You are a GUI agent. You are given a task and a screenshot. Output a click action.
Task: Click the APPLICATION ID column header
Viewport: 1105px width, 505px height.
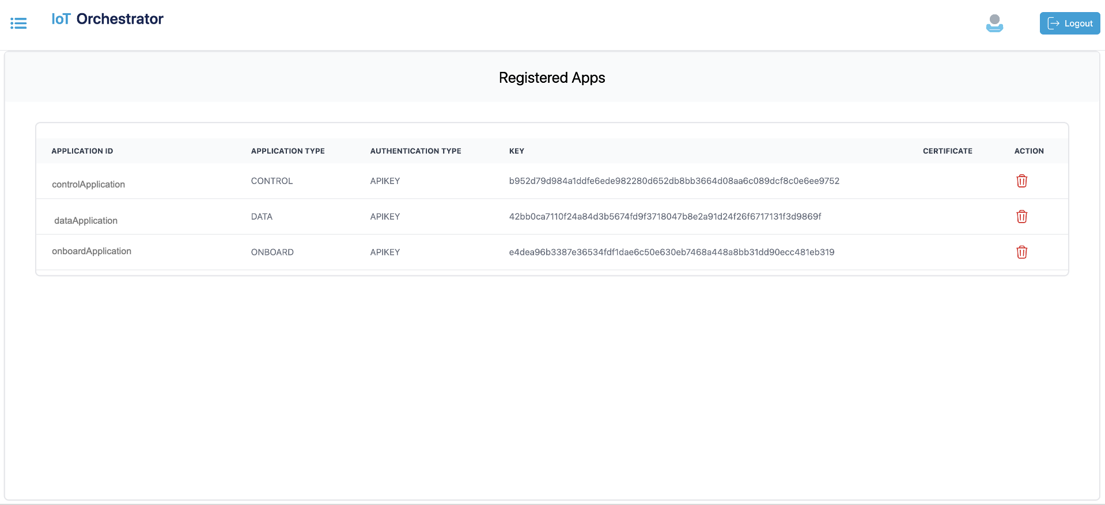click(x=82, y=151)
